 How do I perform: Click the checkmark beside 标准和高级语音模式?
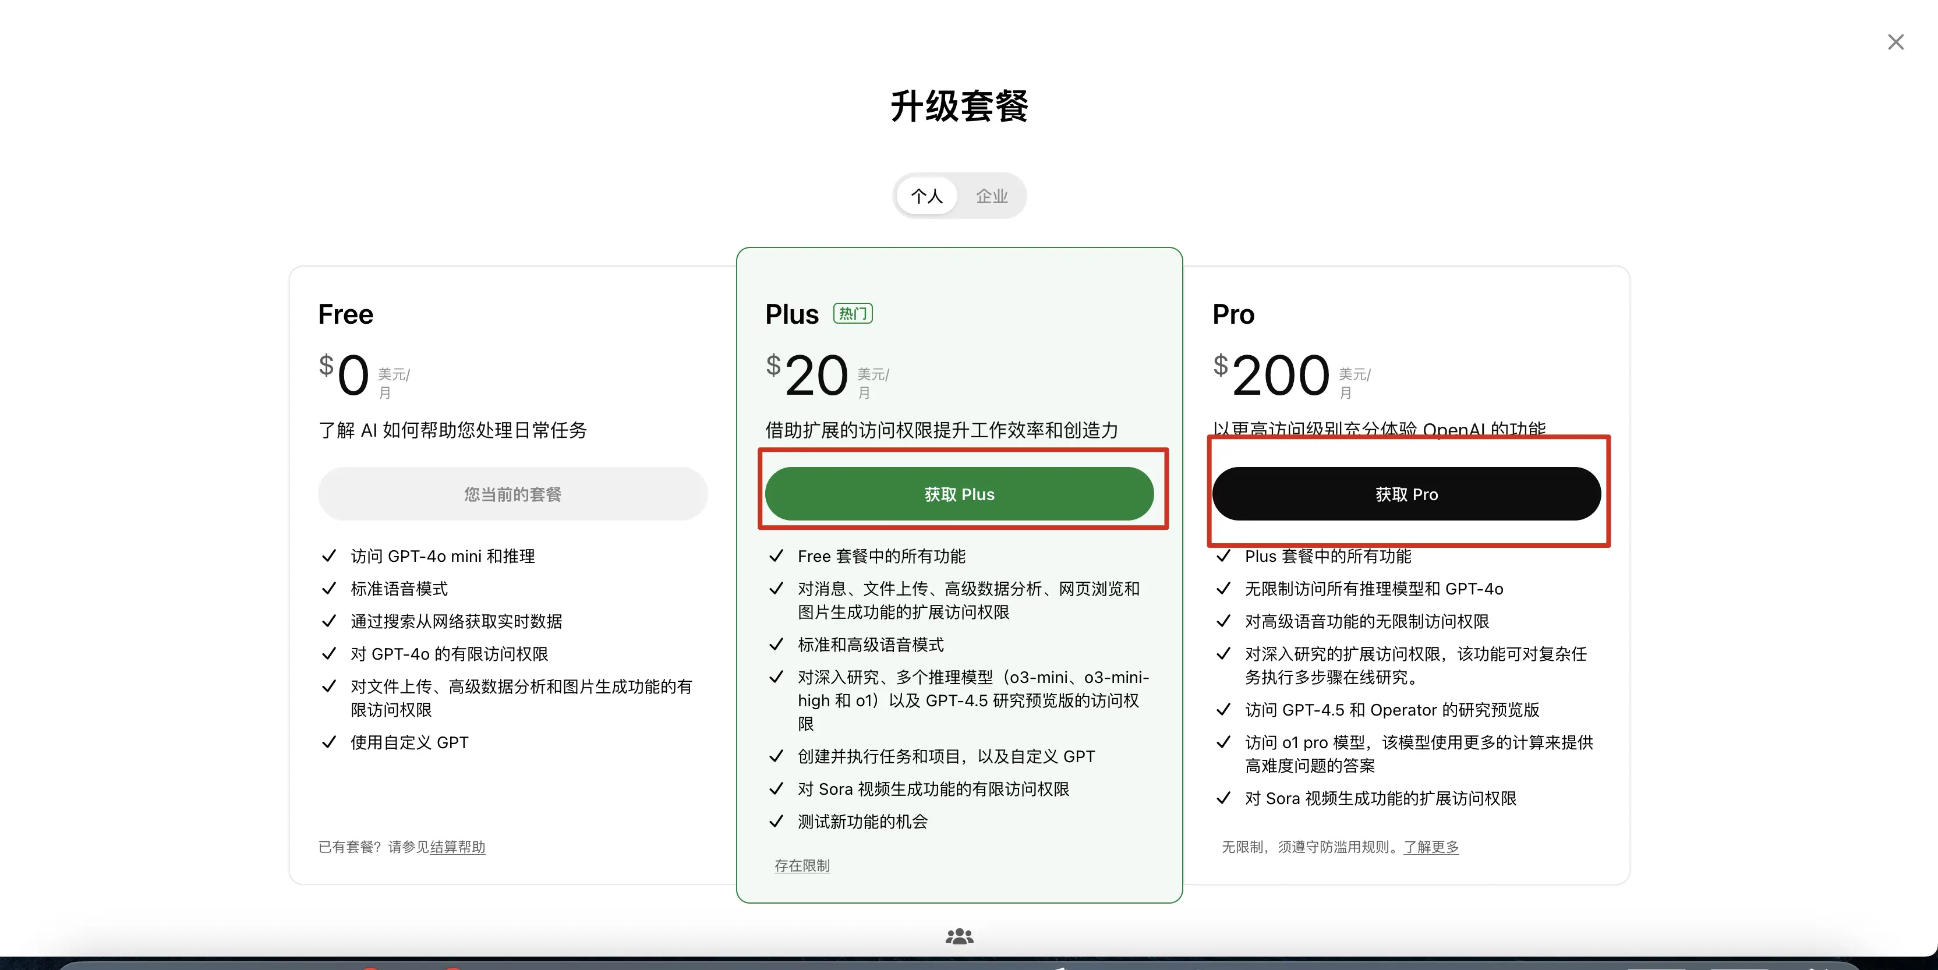[x=776, y=645]
